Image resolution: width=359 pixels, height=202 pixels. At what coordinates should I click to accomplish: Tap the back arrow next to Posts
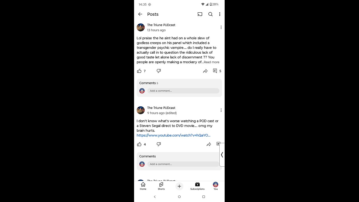click(140, 14)
